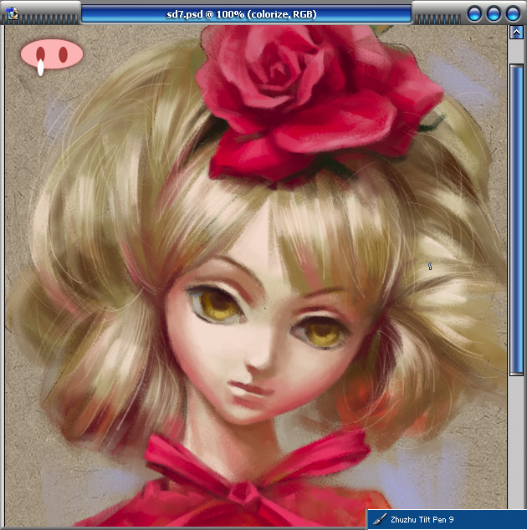The height and width of the screenshot is (530, 527).
Task: Click the sd7.psd document title bar
Action: (246, 14)
